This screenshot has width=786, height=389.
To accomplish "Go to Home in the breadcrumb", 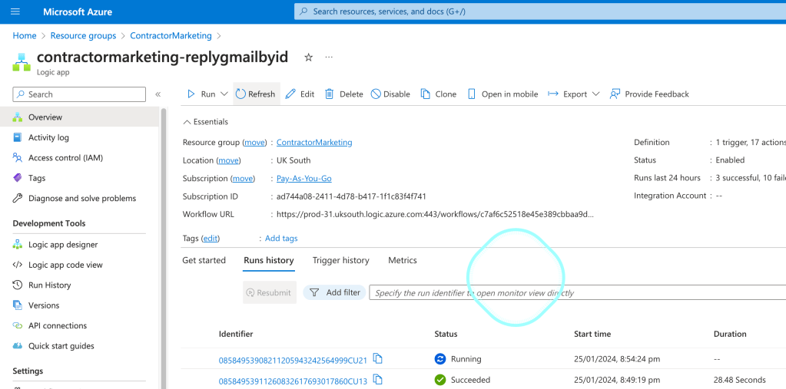I will 25,36.
